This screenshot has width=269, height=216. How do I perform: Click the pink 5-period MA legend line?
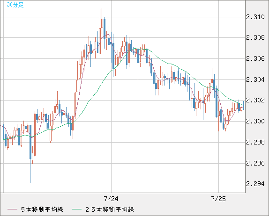click(12, 209)
